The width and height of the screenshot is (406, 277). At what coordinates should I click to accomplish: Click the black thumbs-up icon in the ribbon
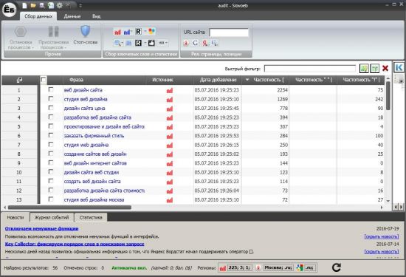click(x=151, y=43)
